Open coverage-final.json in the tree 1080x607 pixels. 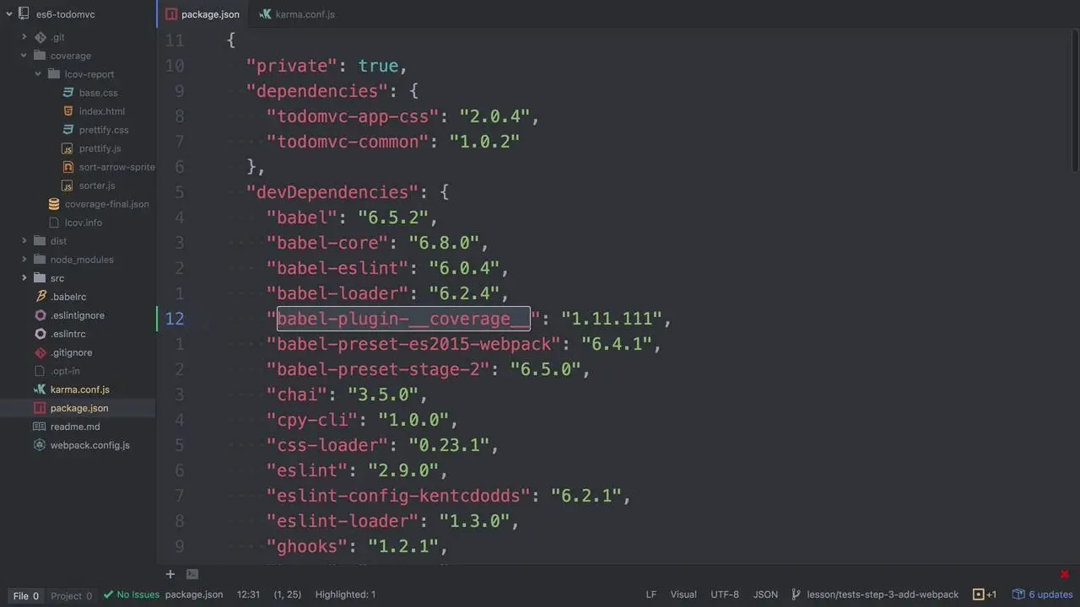pyautogui.click(x=107, y=204)
